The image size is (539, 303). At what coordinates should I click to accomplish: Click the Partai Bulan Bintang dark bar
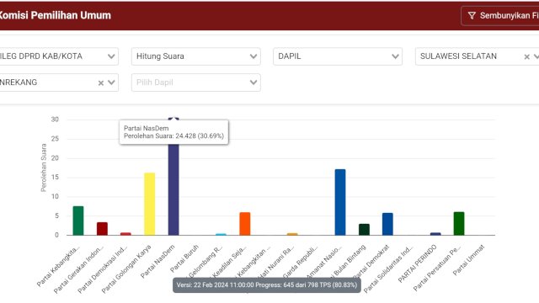click(364, 230)
